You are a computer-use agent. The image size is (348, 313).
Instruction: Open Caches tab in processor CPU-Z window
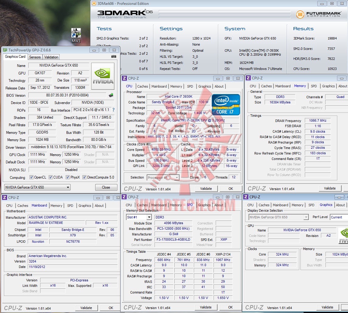[x=142, y=86]
